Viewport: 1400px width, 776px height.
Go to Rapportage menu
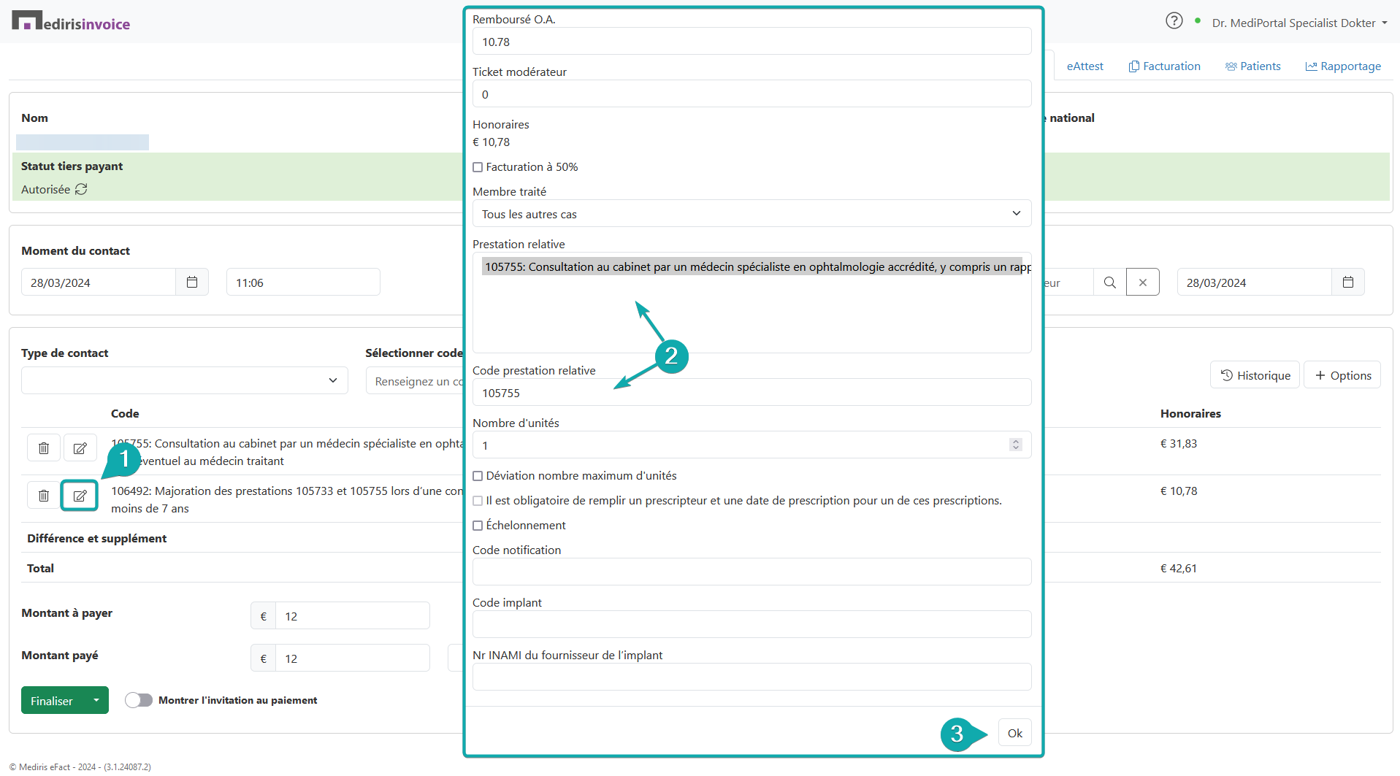[x=1343, y=66]
